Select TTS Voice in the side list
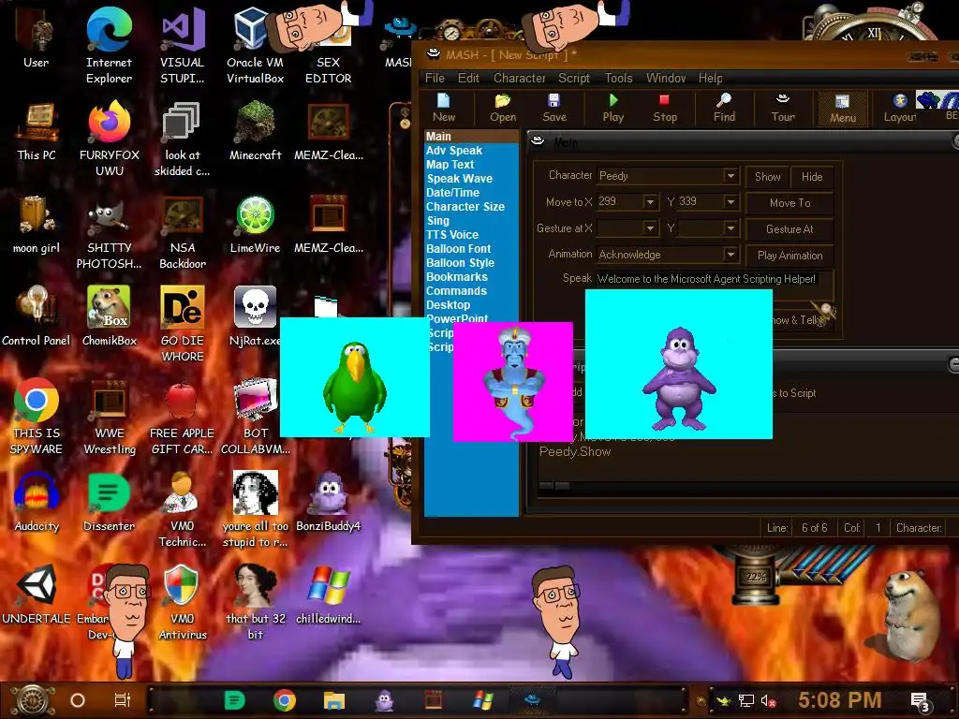The height and width of the screenshot is (719, 959). click(472, 235)
